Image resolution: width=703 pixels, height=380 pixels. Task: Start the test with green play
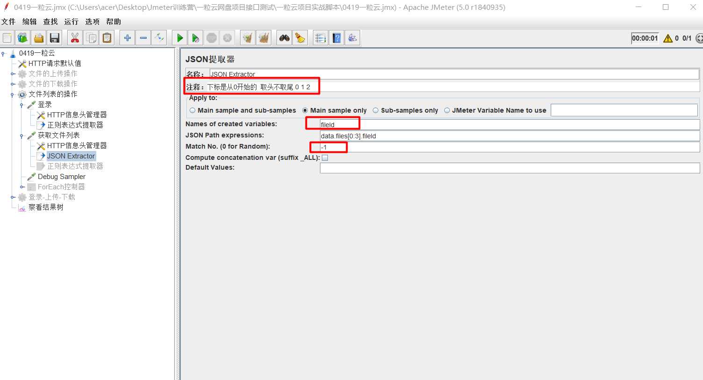click(180, 38)
